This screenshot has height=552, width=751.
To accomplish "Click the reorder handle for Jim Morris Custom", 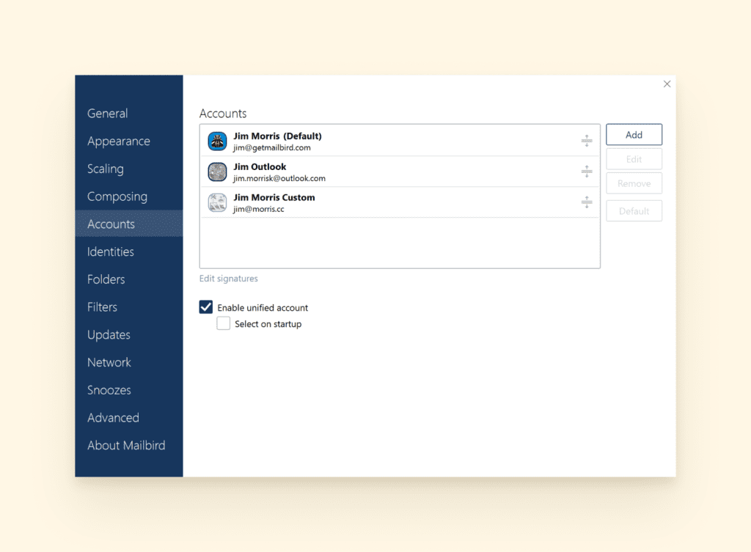I will click(x=587, y=202).
